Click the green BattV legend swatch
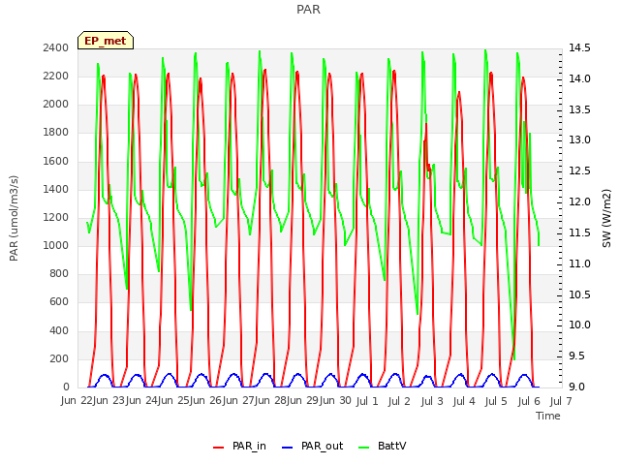Screen dimensions: 620x465 (x=363, y=448)
